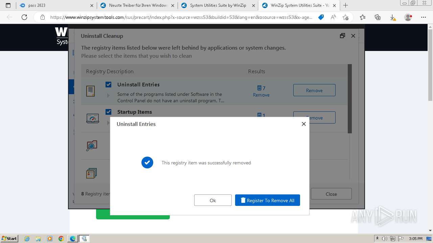This screenshot has width=433, height=243.
Task: Expand the Uninstall Entries details arrow
Action: [108, 96]
